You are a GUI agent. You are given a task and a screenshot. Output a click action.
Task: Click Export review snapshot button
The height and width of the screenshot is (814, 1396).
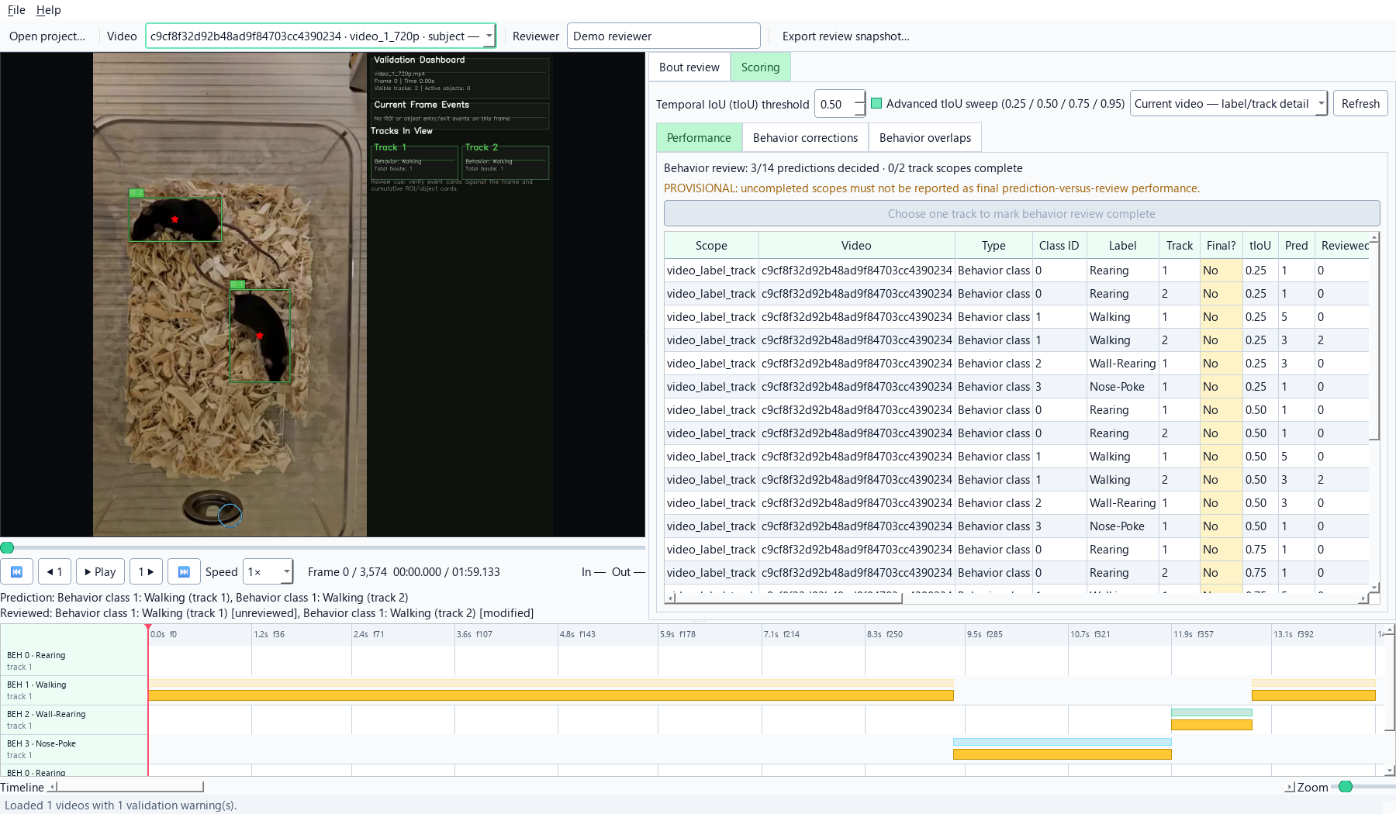(845, 36)
